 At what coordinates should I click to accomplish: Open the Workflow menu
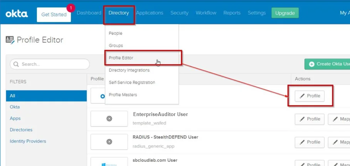(x=206, y=13)
